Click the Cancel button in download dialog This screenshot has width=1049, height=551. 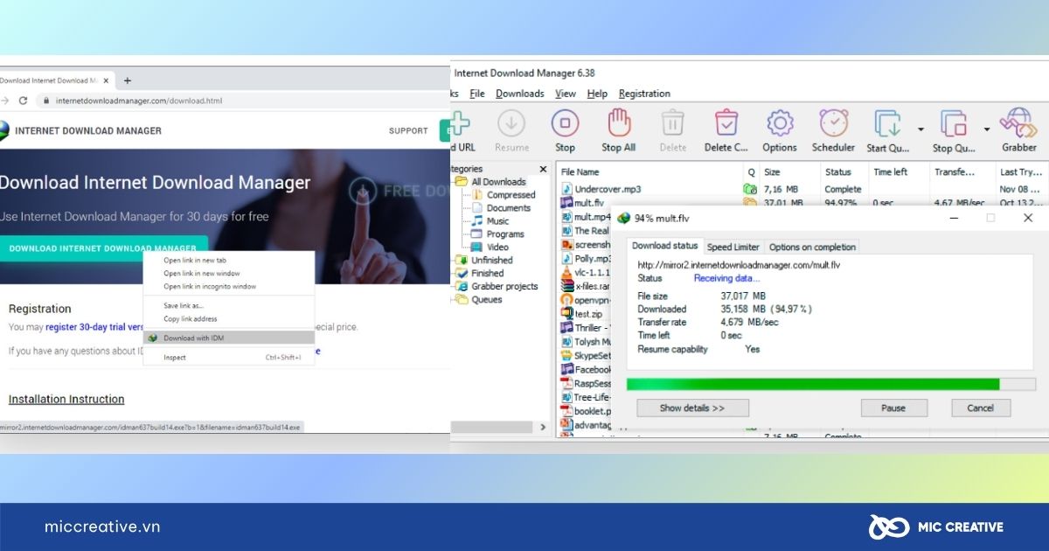click(x=980, y=408)
